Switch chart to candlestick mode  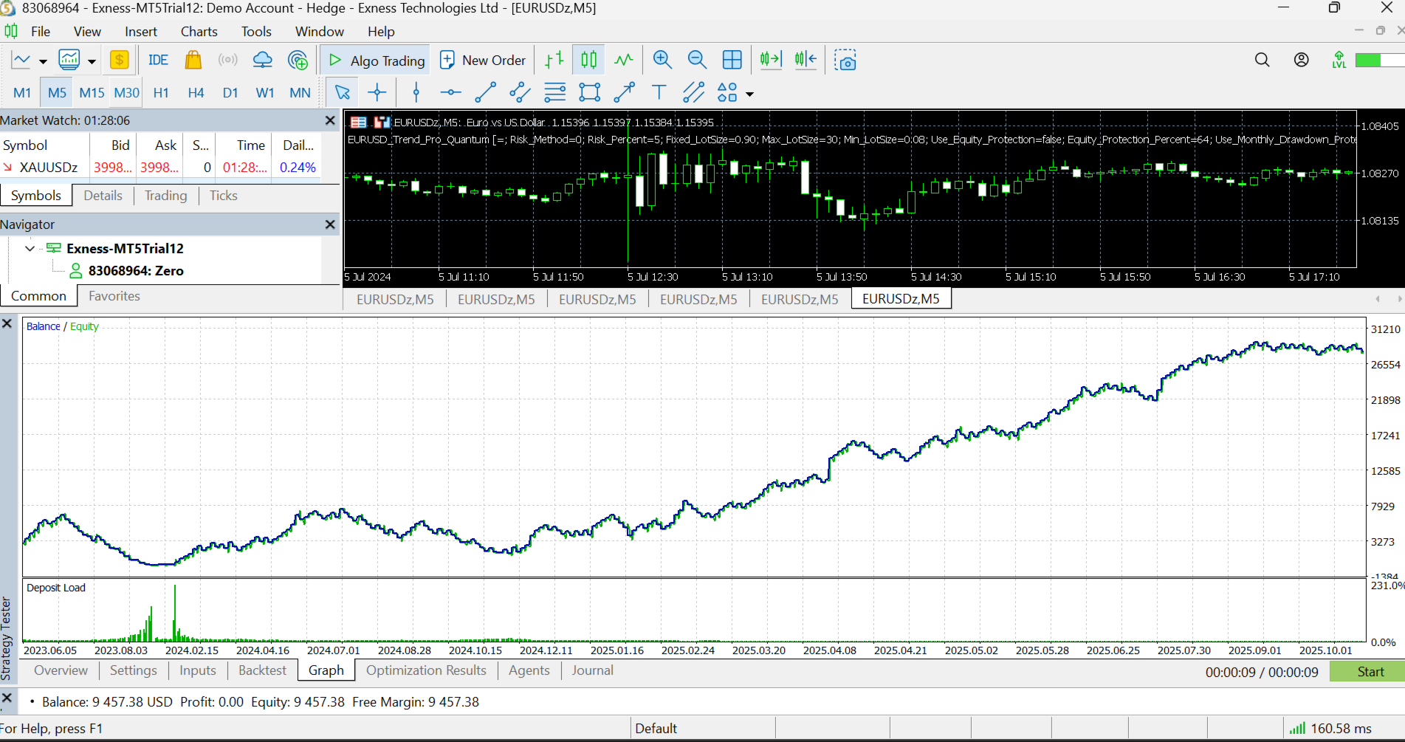point(588,60)
